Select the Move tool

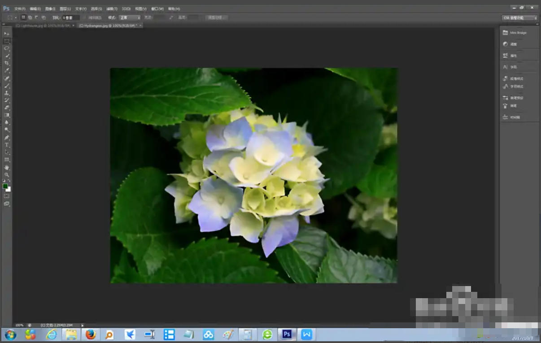6,33
